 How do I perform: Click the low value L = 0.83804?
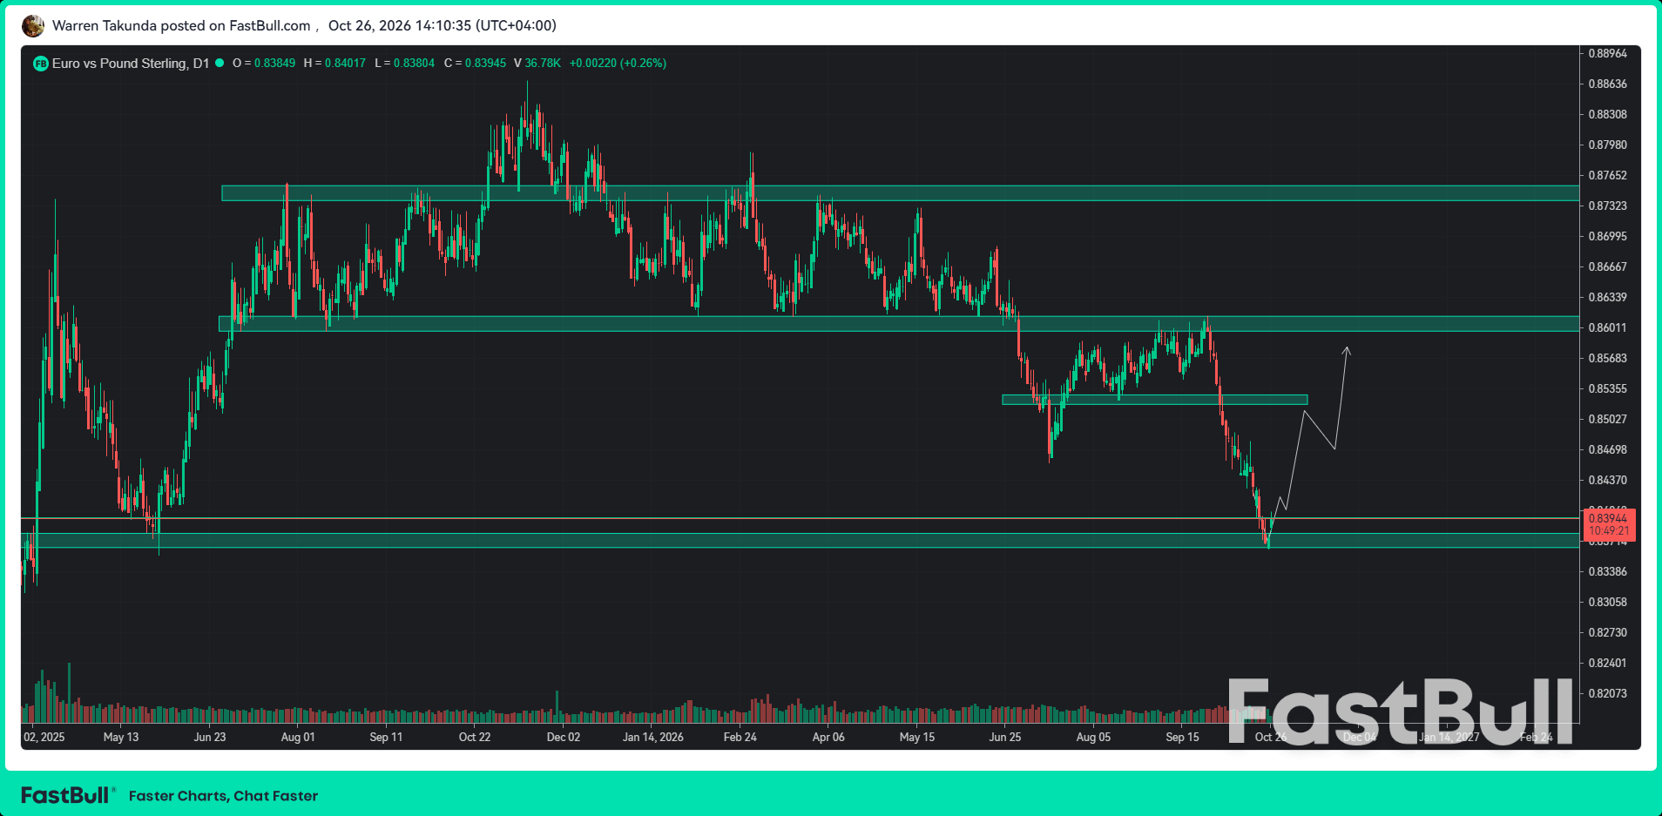[404, 64]
